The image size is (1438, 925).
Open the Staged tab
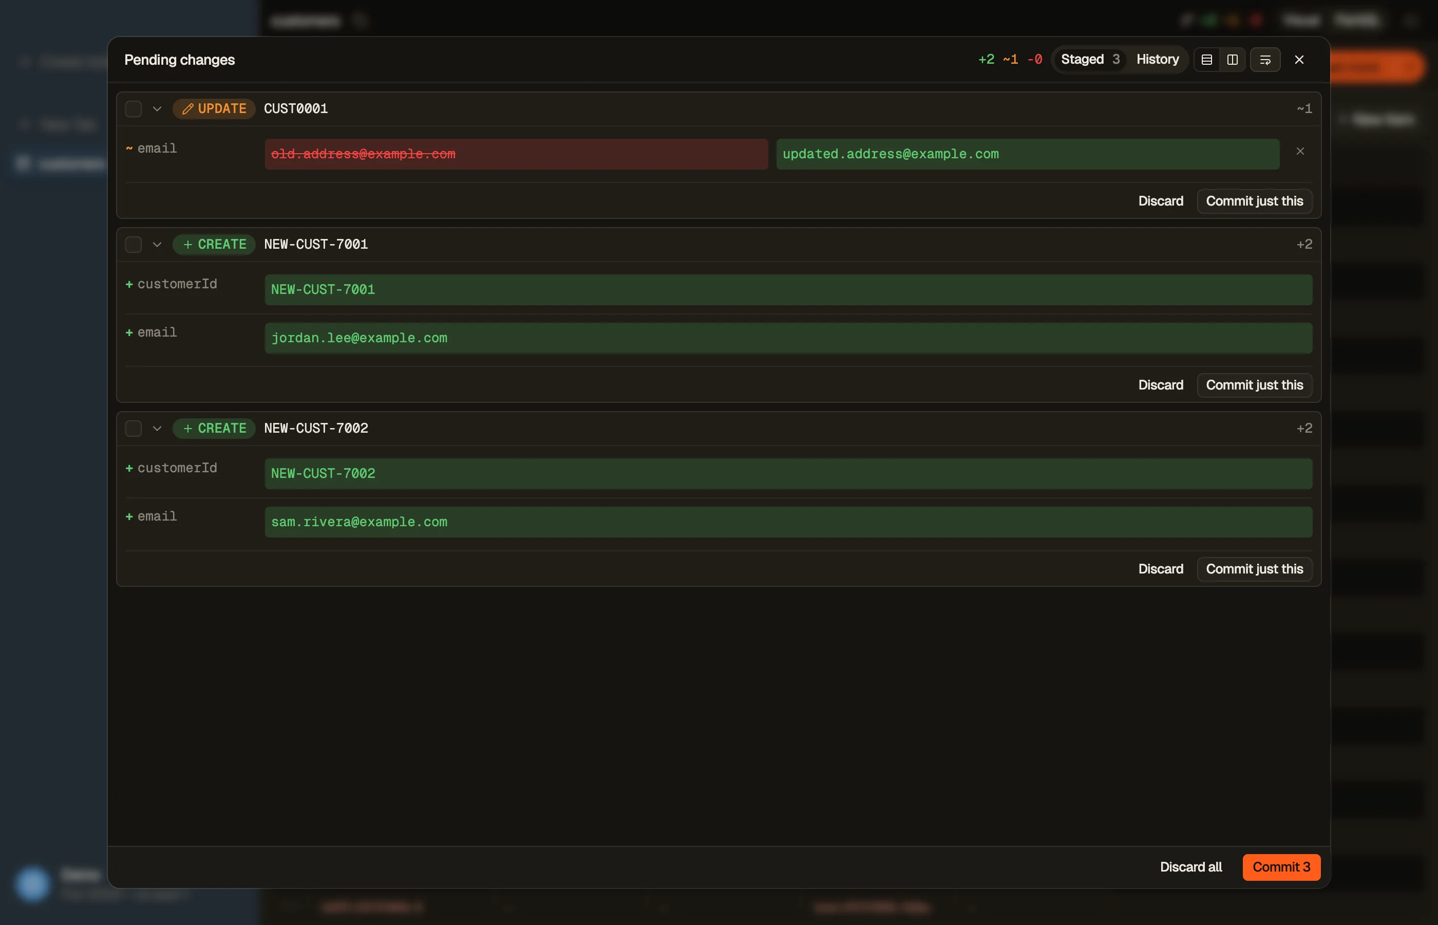[1090, 60]
